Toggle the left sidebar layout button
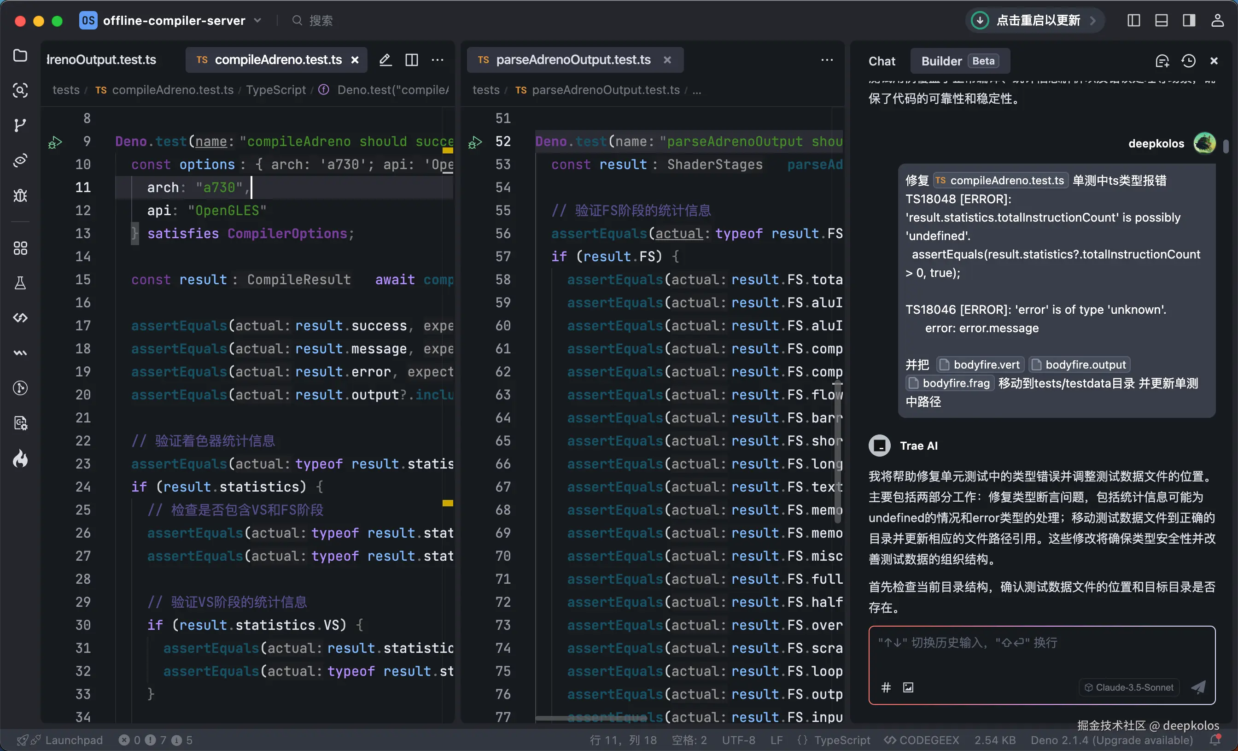This screenshot has width=1238, height=751. [1133, 21]
